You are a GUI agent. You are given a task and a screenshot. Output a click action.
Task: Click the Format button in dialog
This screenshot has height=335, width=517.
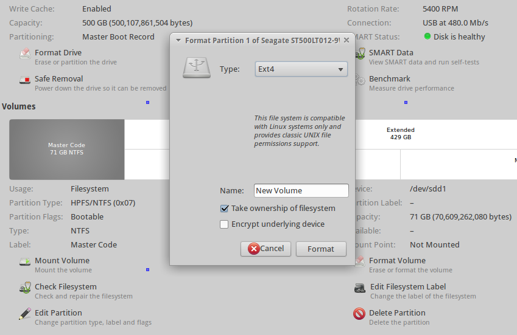pyautogui.click(x=320, y=249)
